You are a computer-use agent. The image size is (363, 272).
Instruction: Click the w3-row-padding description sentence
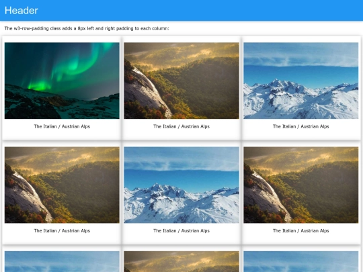tap(87, 28)
